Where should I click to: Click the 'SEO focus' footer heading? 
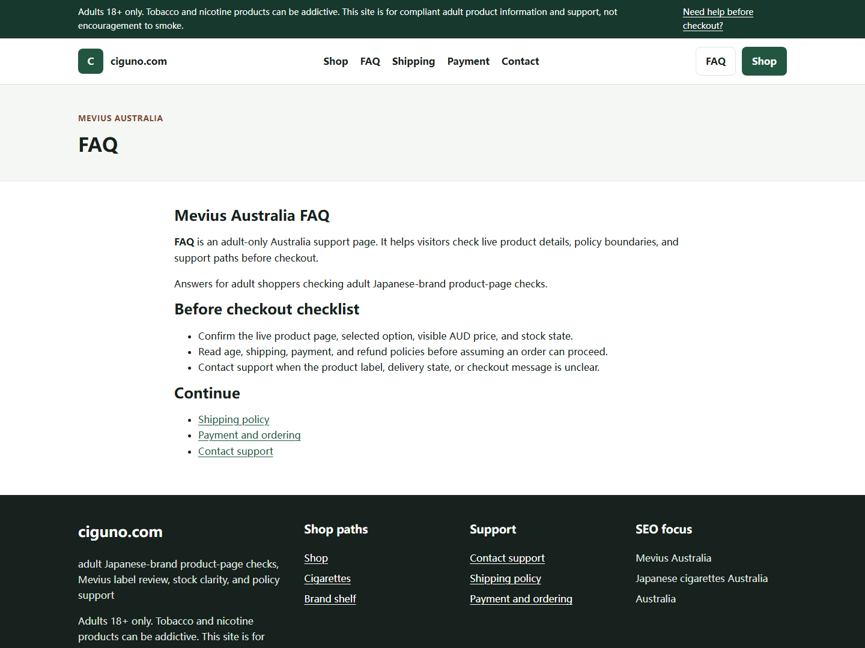[664, 529]
